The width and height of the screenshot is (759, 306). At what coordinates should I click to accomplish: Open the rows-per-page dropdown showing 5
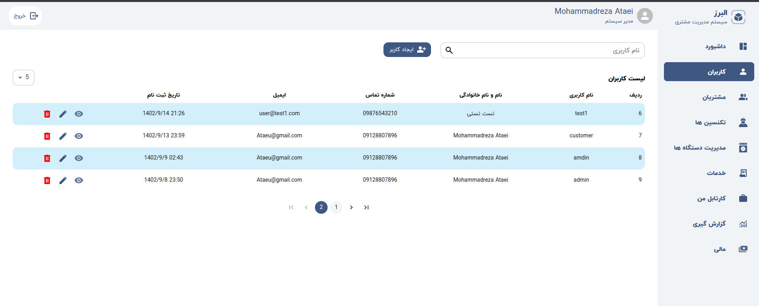click(23, 78)
